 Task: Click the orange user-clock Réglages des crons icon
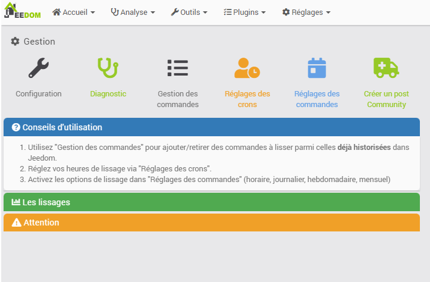pos(247,68)
